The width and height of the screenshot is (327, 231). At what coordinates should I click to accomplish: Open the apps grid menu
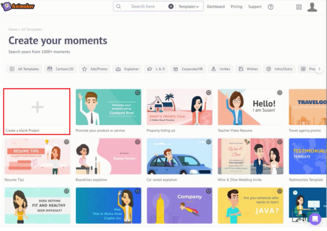[299, 7]
